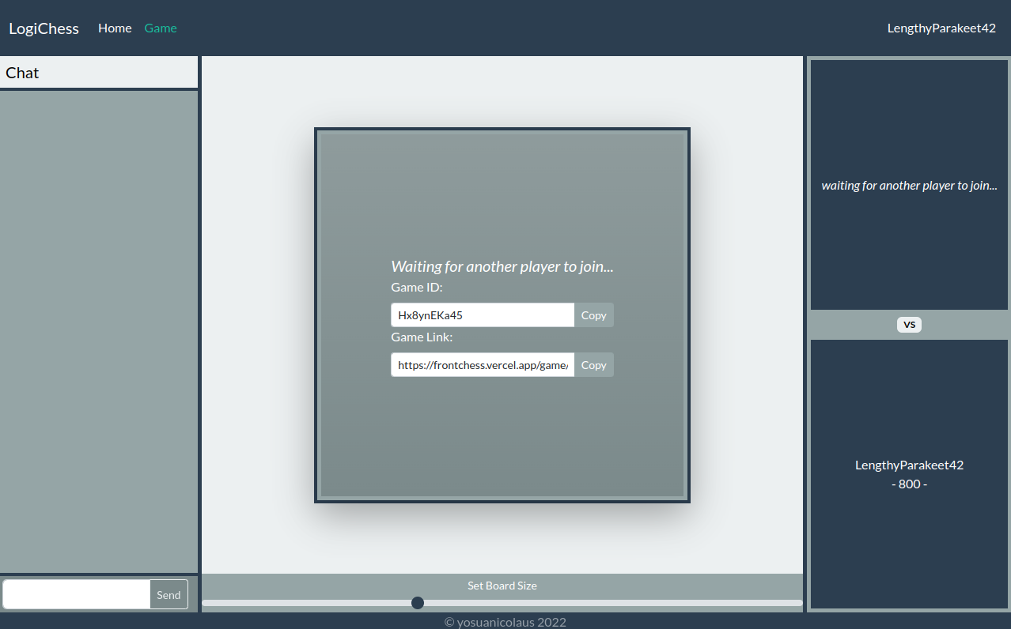Click 'Waiting for another player to join...' board heading
The height and width of the screenshot is (629, 1011).
[x=502, y=266]
